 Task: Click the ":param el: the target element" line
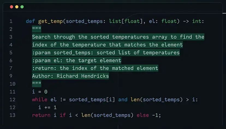pyautogui.click(x=76, y=60)
